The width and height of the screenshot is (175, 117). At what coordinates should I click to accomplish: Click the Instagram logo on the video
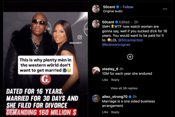(80, 37)
